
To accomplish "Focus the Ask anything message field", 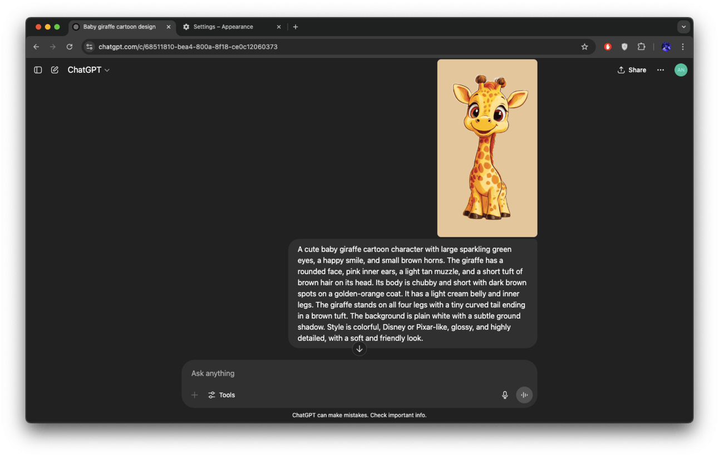I will 359,373.
